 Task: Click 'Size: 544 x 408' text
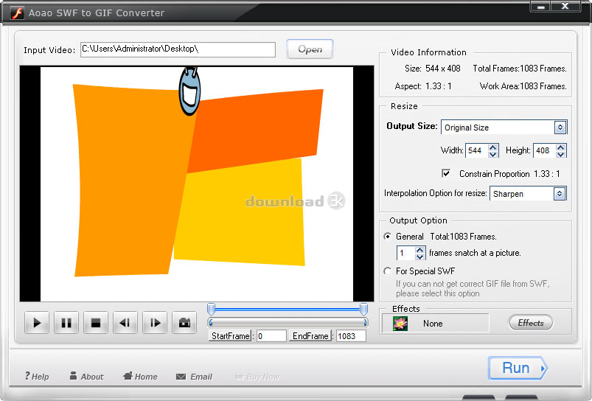point(432,69)
